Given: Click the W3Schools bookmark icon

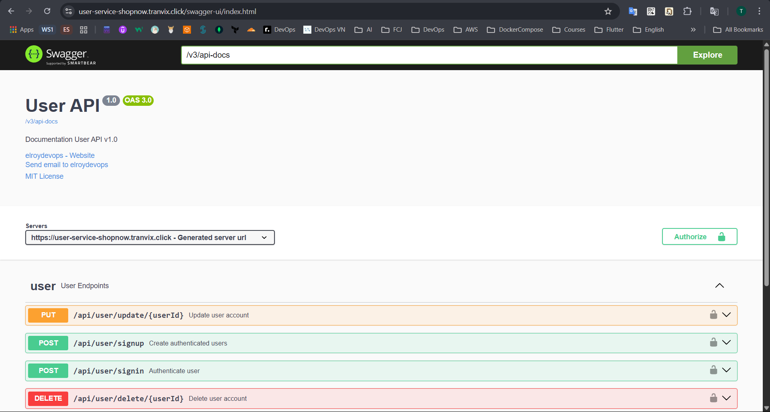Looking at the screenshot, I should tap(139, 29).
